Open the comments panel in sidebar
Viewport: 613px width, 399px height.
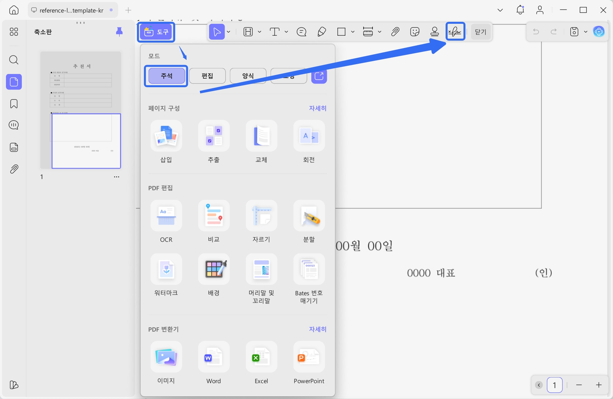tap(14, 125)
